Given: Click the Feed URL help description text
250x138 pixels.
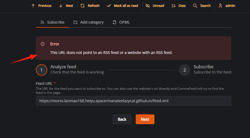Looking at the screenshot, I should (x=130, y=91).
